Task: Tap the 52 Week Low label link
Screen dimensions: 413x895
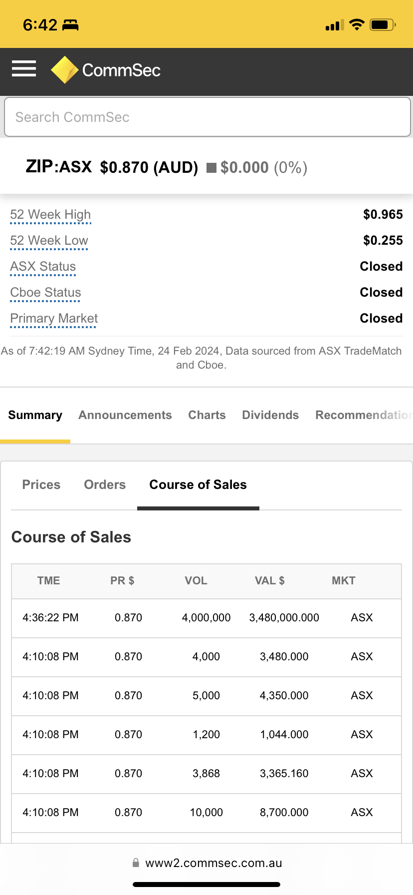Action: coord(49,241)
